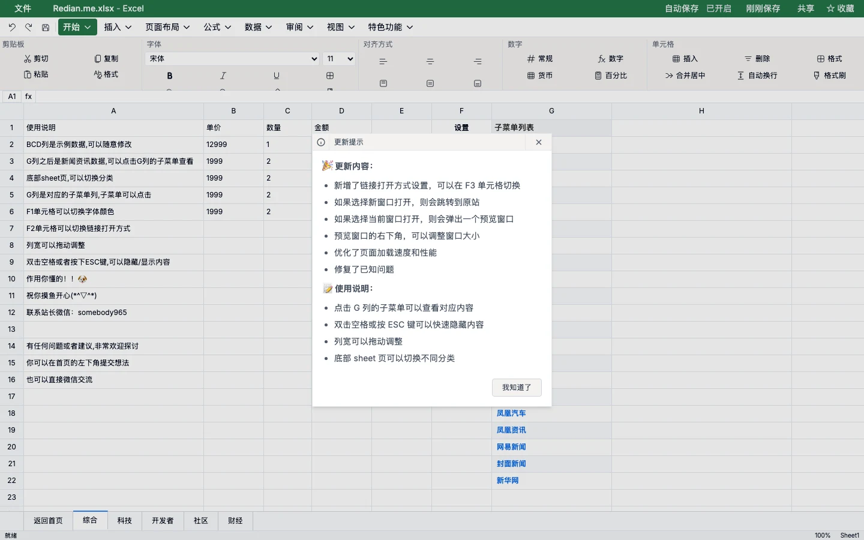Switch to the 科技 sheet tab

click(x=125, y=521)
